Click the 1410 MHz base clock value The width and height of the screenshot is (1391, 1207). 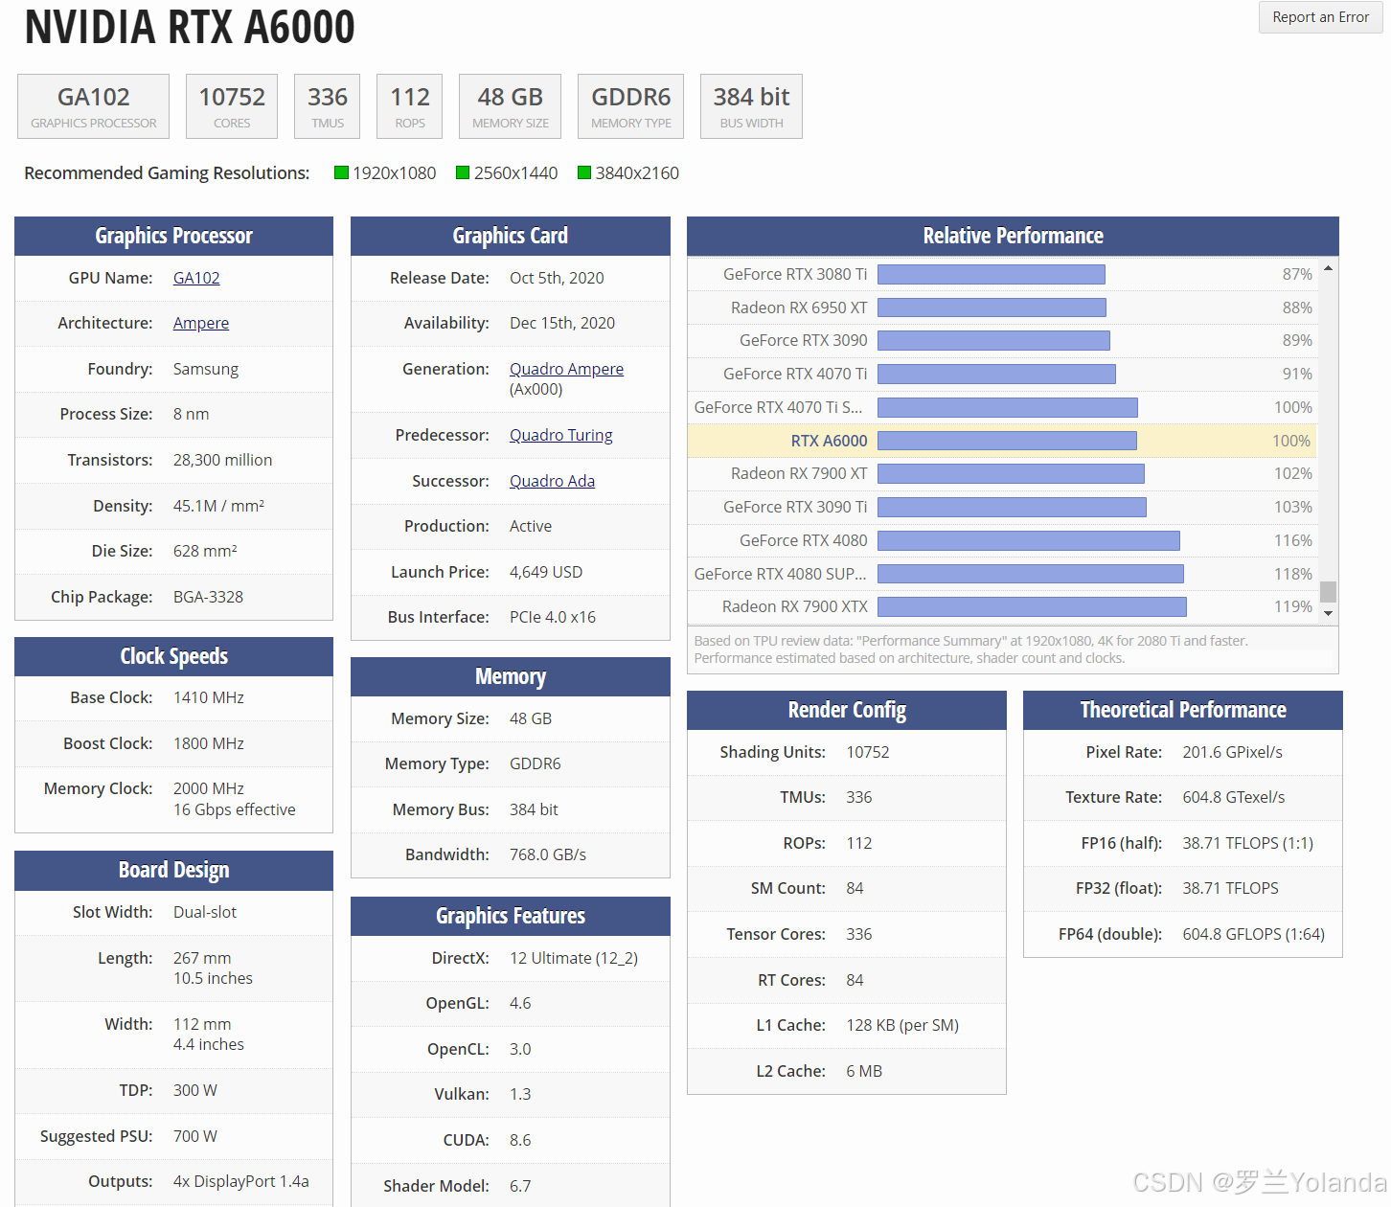pyautogui.click(x=209, y=697)
